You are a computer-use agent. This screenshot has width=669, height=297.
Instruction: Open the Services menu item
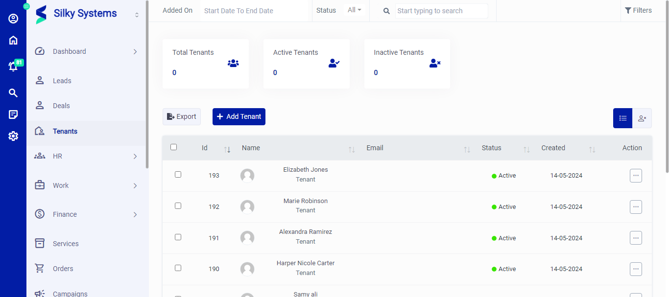coord(66,244)
